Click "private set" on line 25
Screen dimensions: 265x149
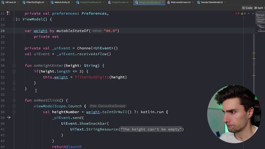pos(46,37)
